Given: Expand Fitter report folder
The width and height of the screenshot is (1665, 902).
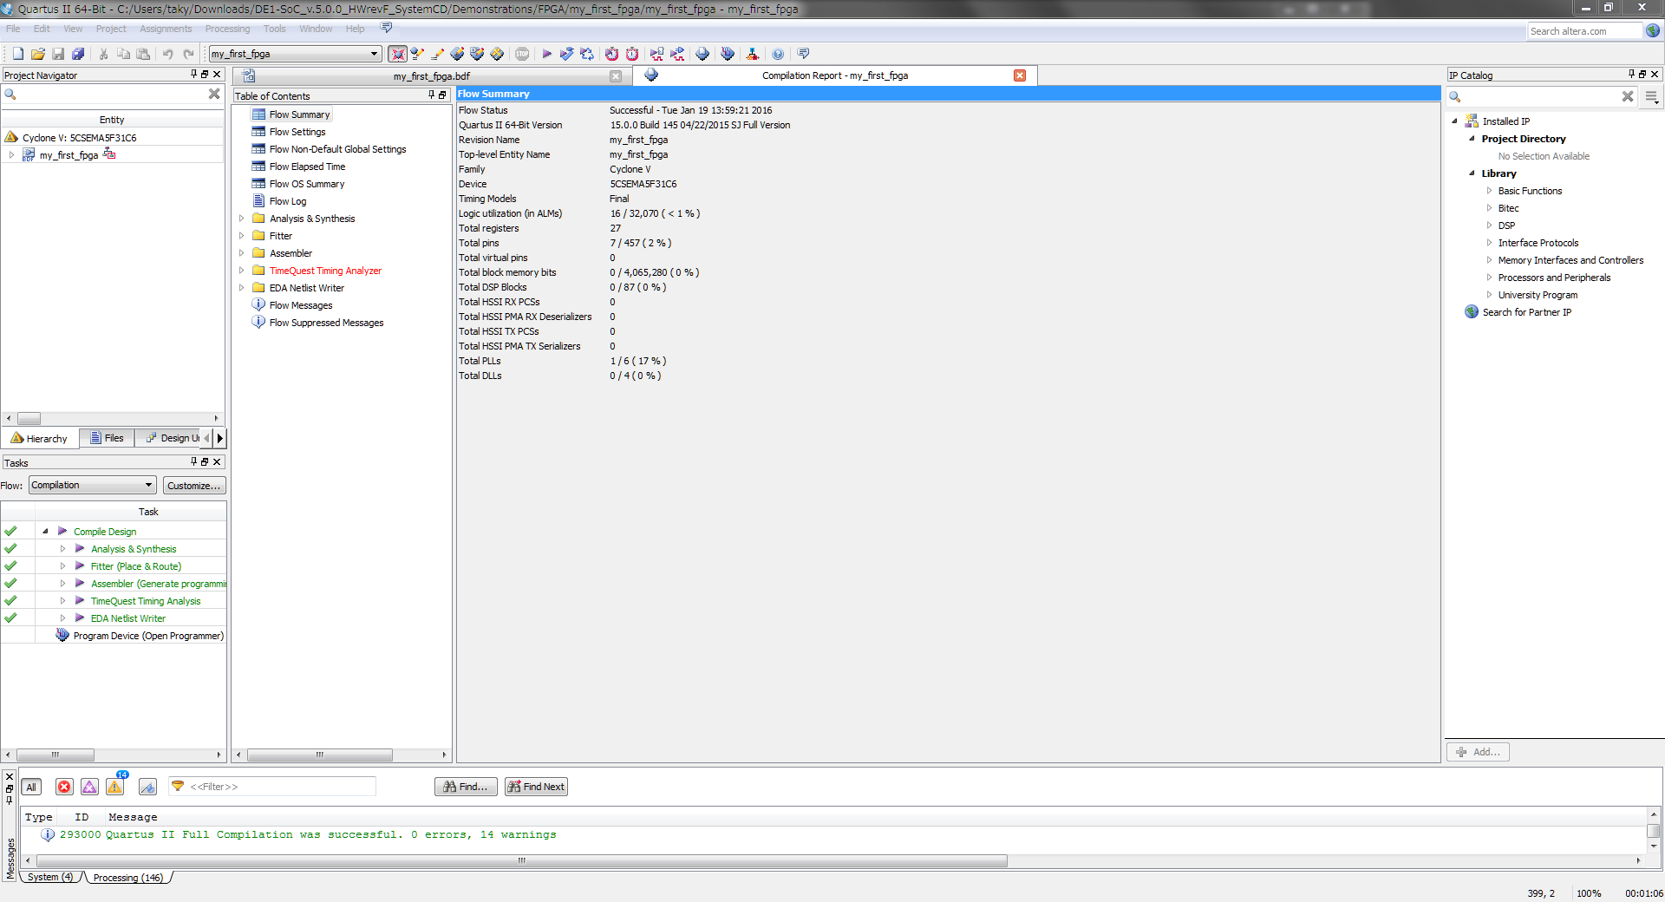Looking at the screenshot, I should (242, 236).
